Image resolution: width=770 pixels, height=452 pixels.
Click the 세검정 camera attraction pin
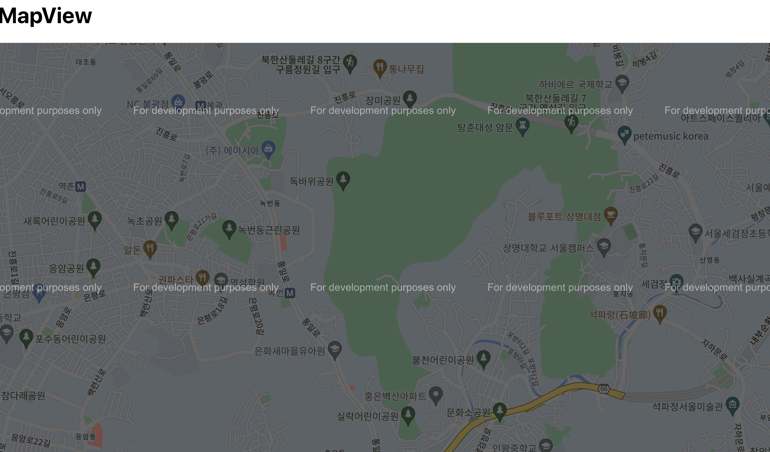tap(676, 282)
